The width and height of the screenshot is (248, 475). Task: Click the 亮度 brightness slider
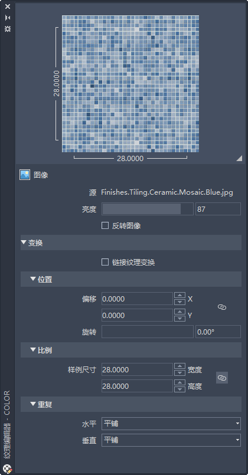(148, 209)
